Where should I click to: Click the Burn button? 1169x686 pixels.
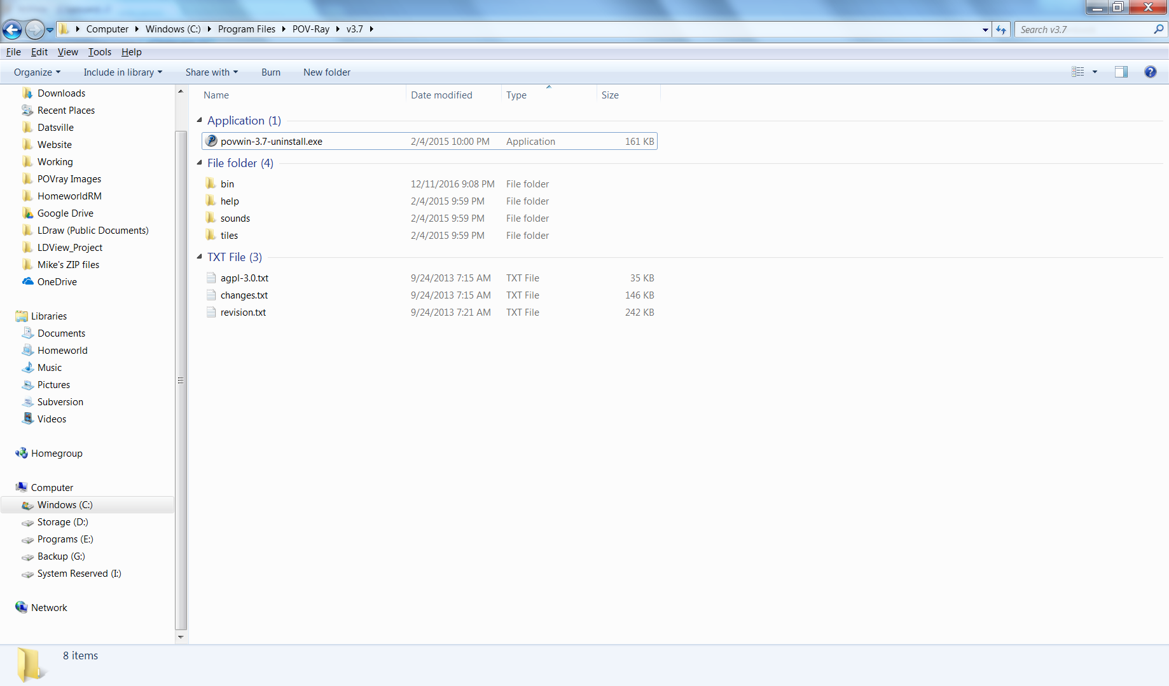click(270, 72)
